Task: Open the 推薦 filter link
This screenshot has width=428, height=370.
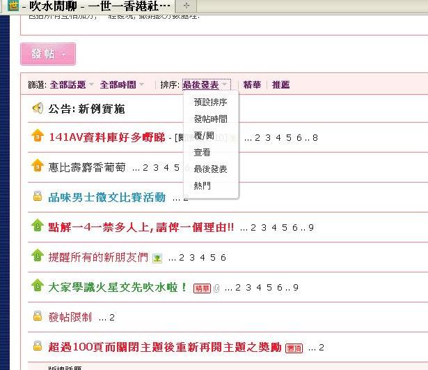Action: click(280, 85)
